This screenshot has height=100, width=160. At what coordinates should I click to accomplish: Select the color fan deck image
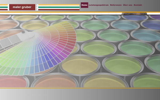point(38,48)
